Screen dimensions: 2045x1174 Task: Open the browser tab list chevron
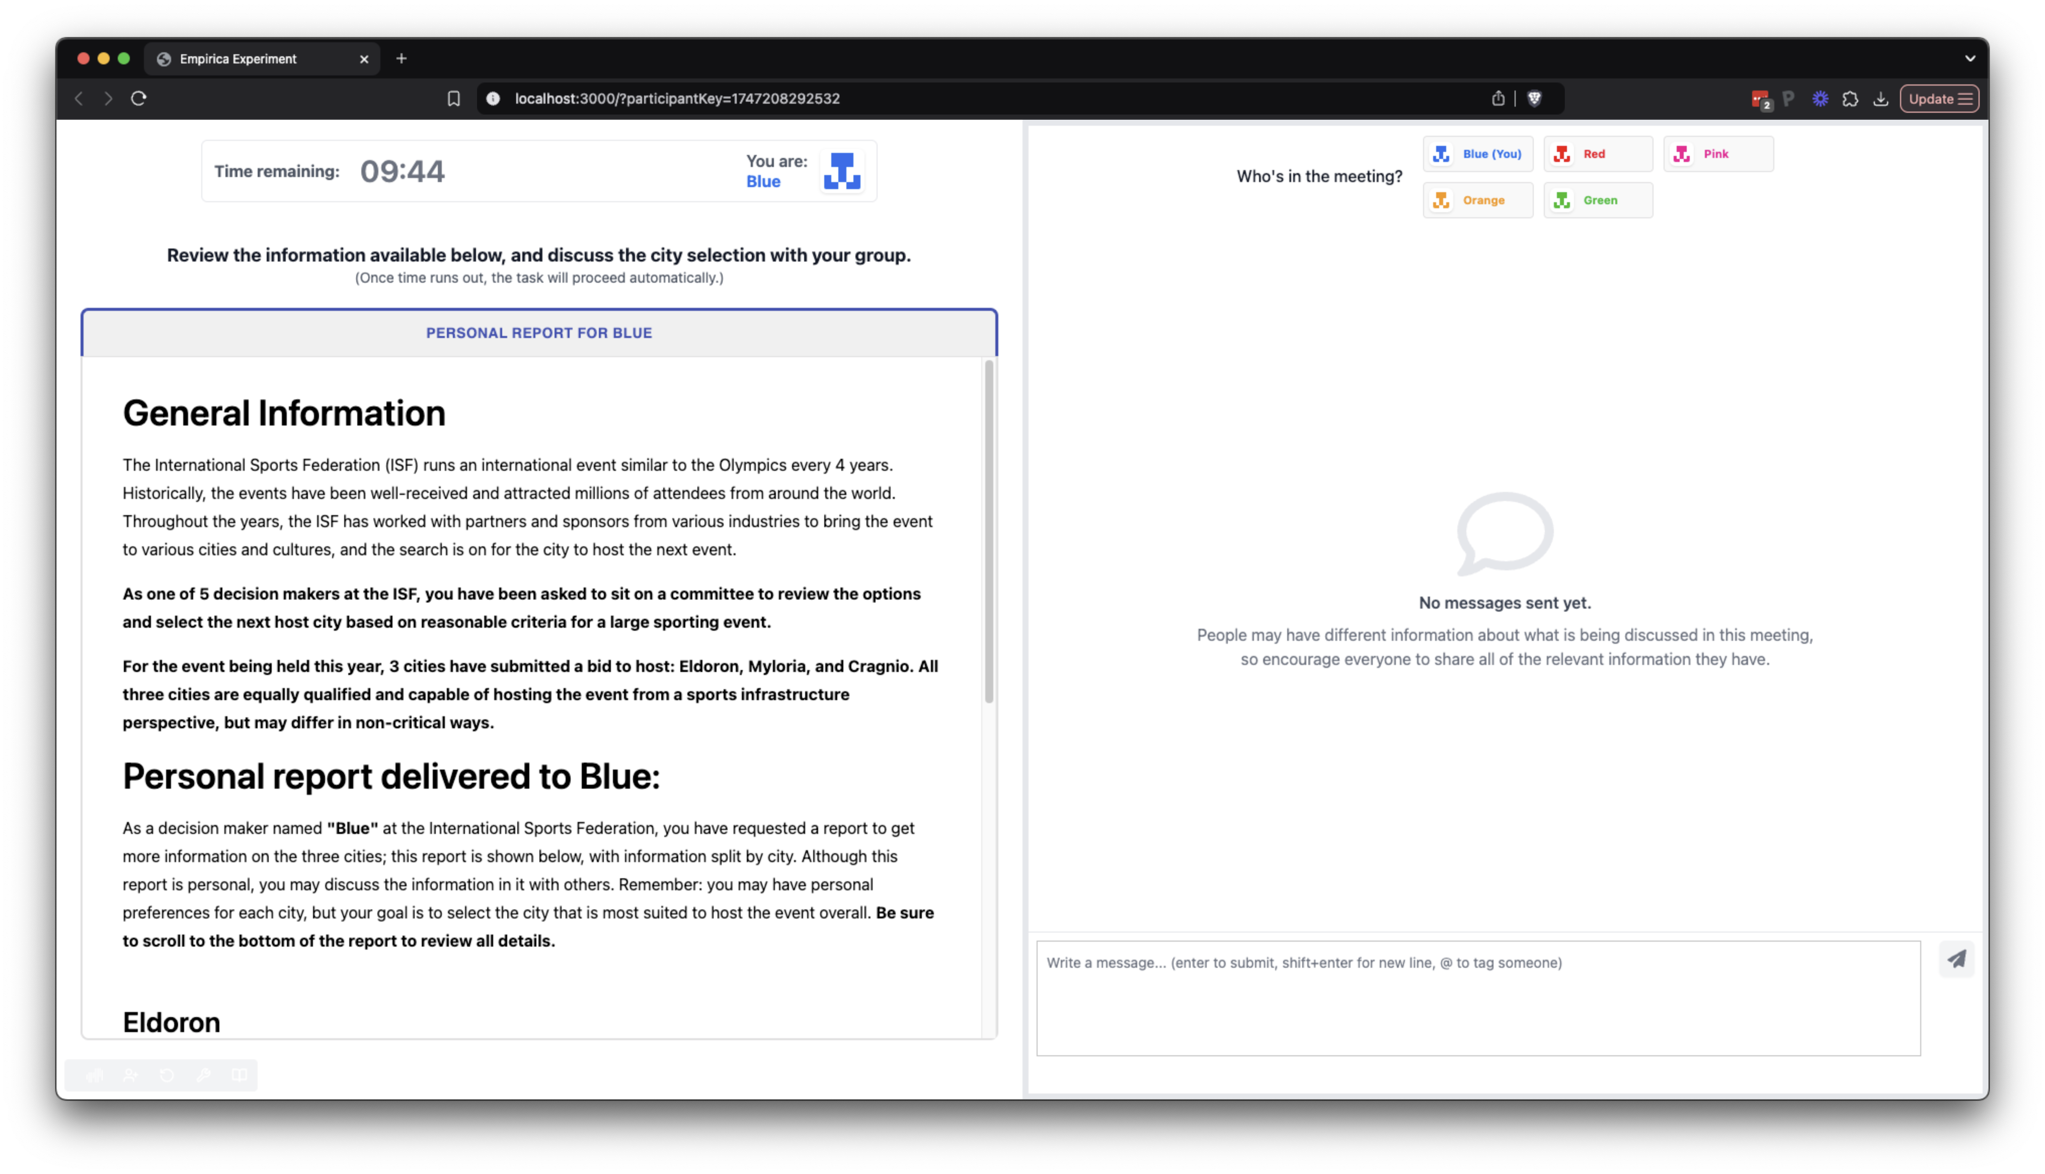[x=1970, y=58]
